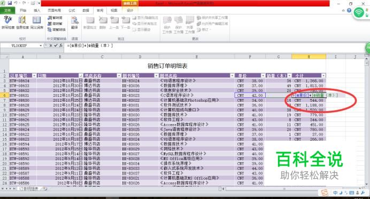Screen dimensions: 370x199
Task: Open the 销量（本） column filter dropdown
Action: pyautogui.click(x=289, y=75)
